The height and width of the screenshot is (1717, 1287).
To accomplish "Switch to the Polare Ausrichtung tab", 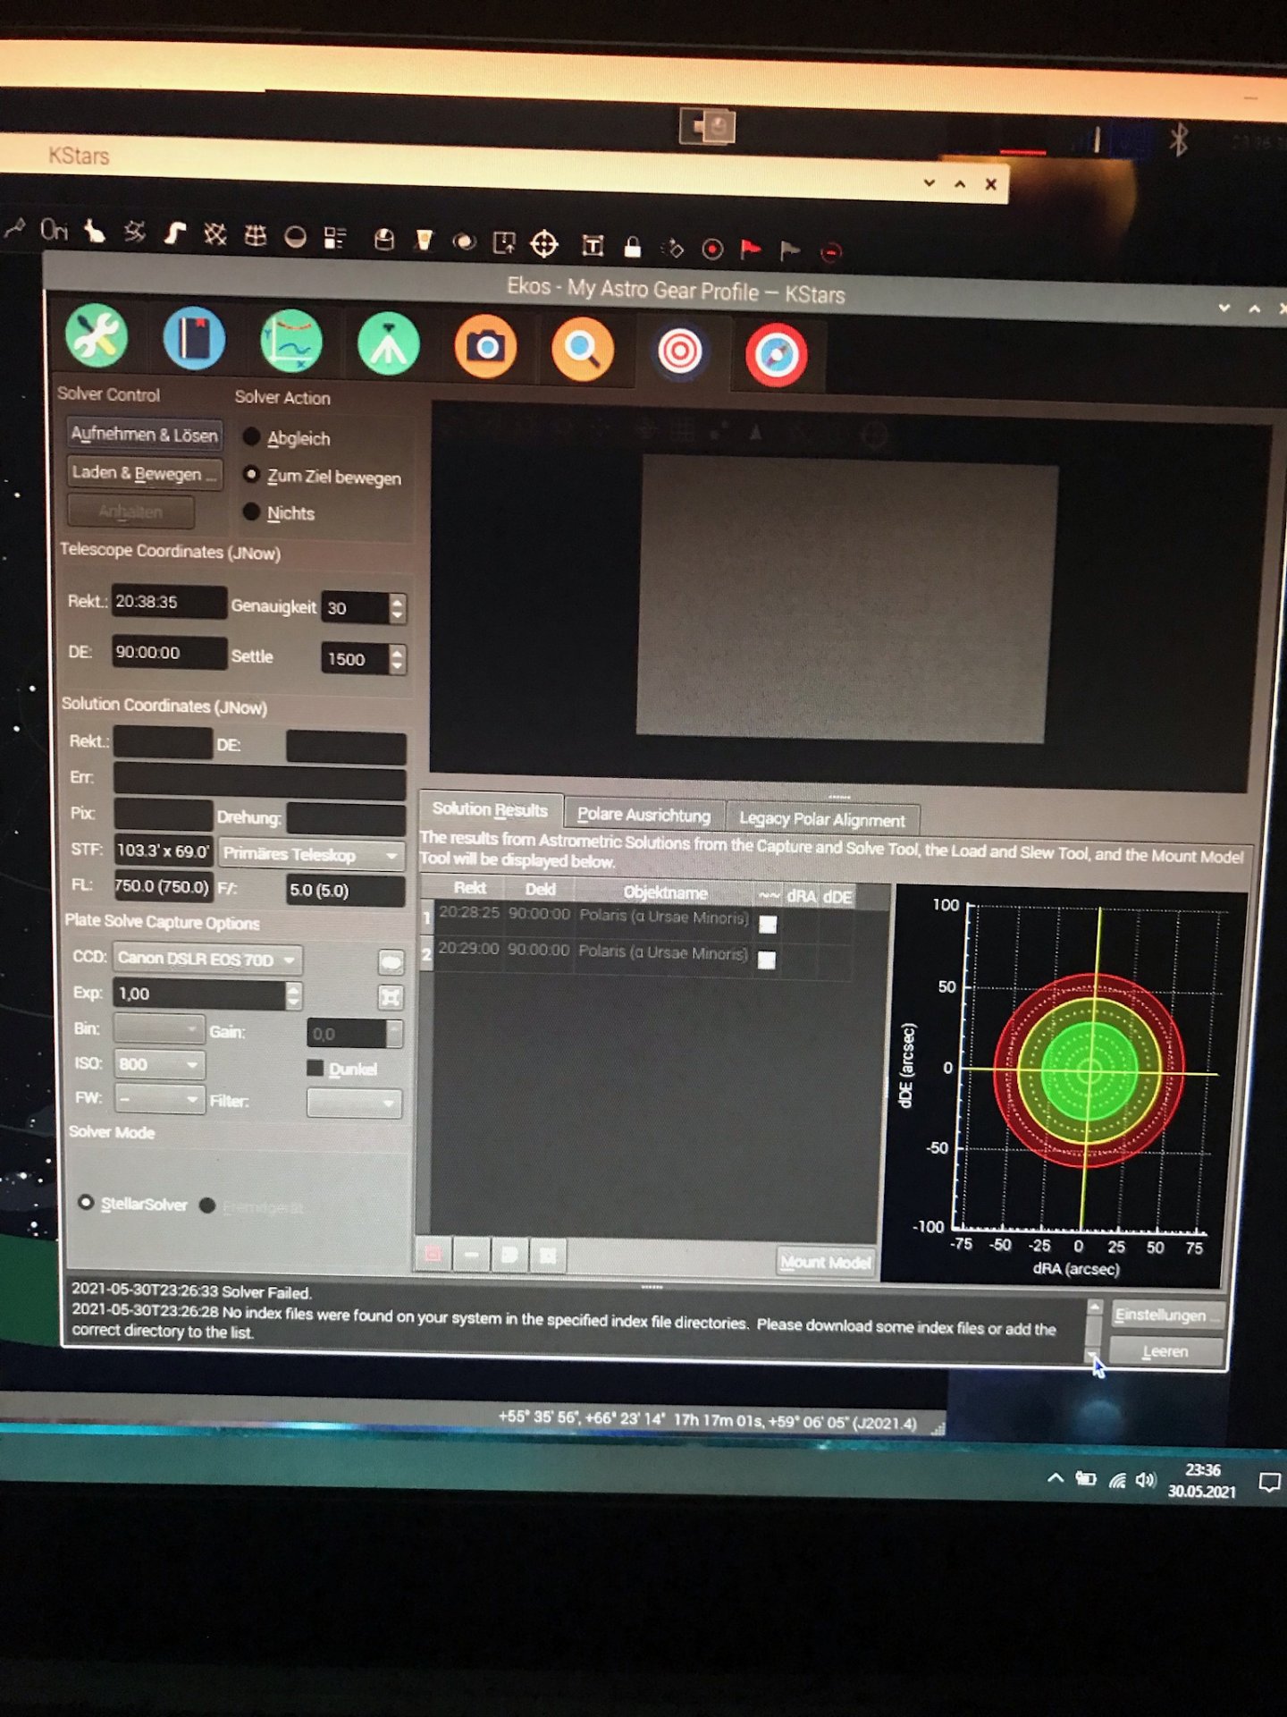I will click(x=643, y=815).
